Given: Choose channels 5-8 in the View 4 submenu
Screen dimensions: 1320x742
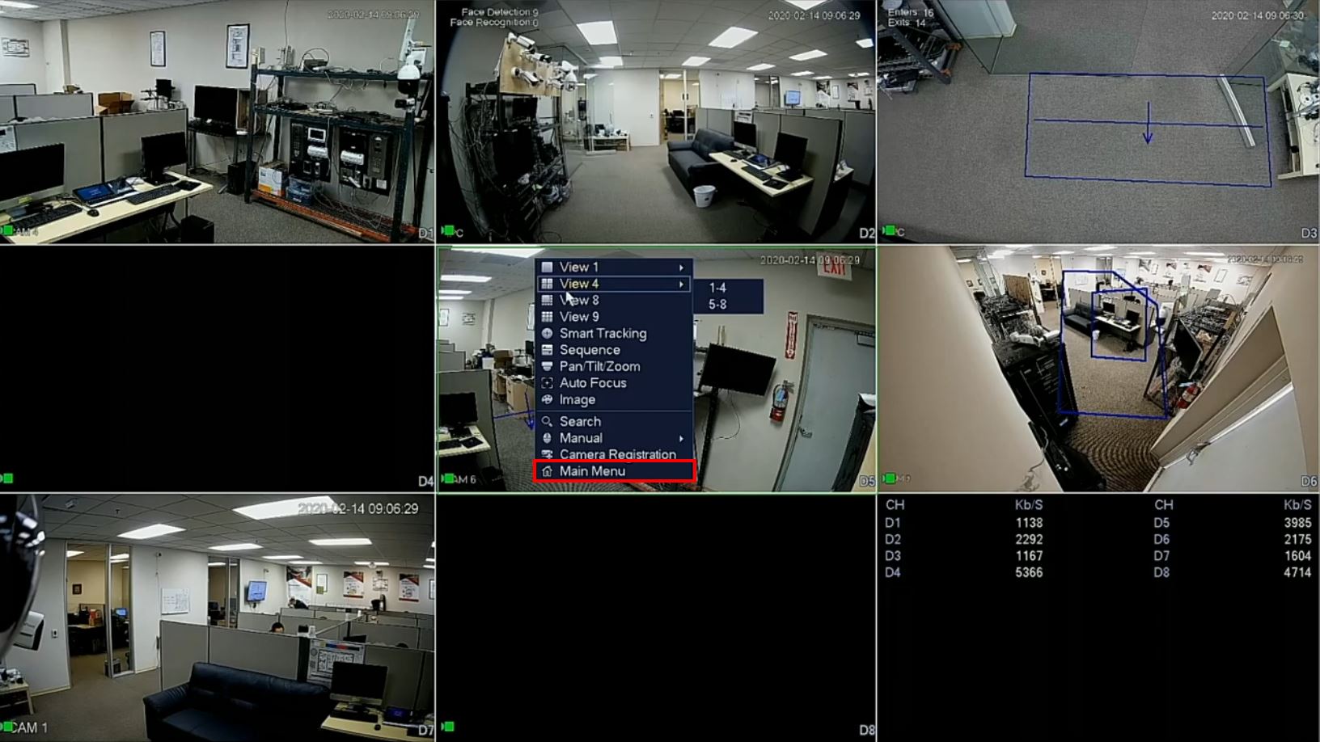Looking at the screenshot, I should point(717,305).
